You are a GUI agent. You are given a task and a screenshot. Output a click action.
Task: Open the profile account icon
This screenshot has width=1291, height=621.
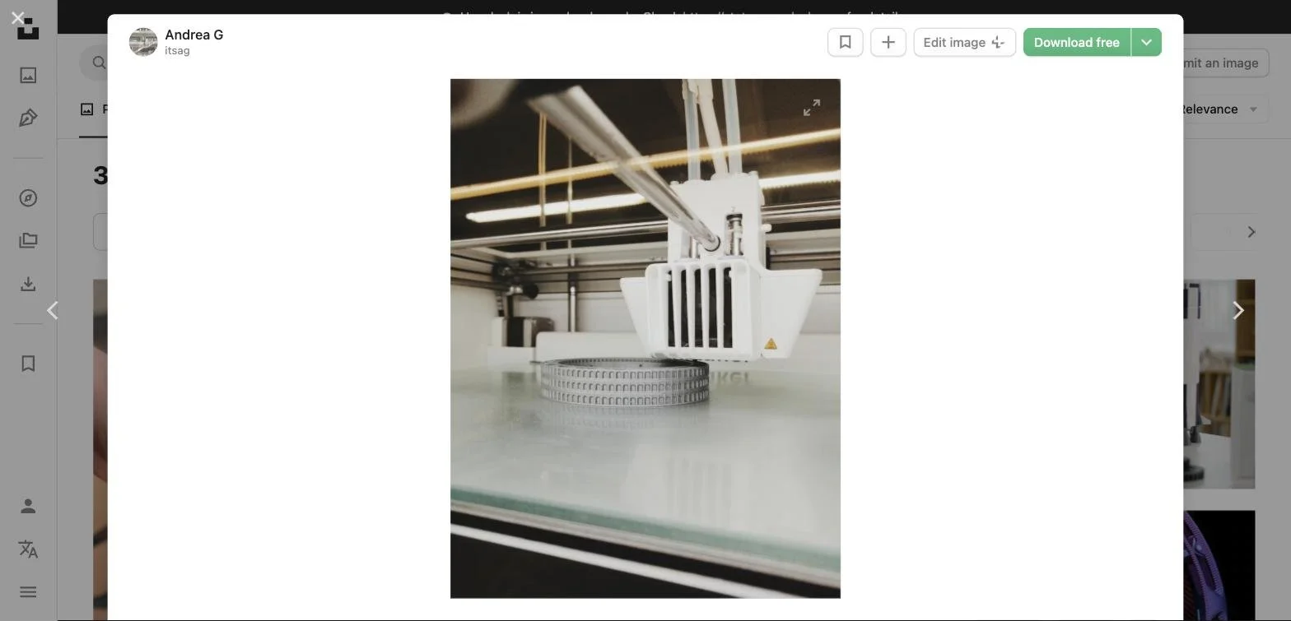(28, 506)
